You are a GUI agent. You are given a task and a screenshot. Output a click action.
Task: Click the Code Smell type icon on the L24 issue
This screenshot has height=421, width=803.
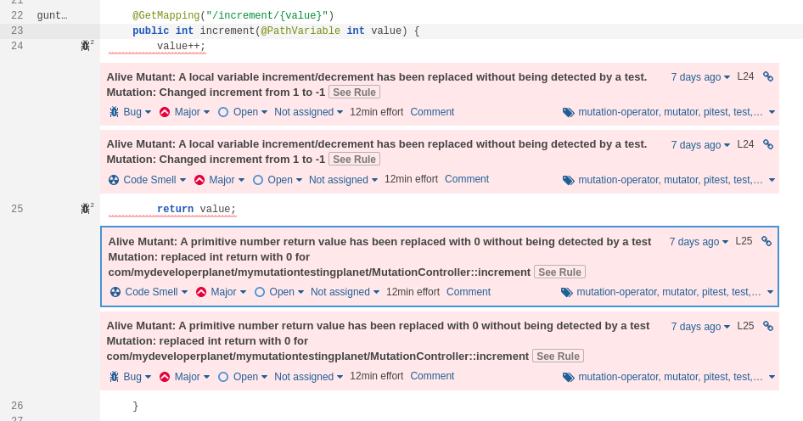(114, 180)
